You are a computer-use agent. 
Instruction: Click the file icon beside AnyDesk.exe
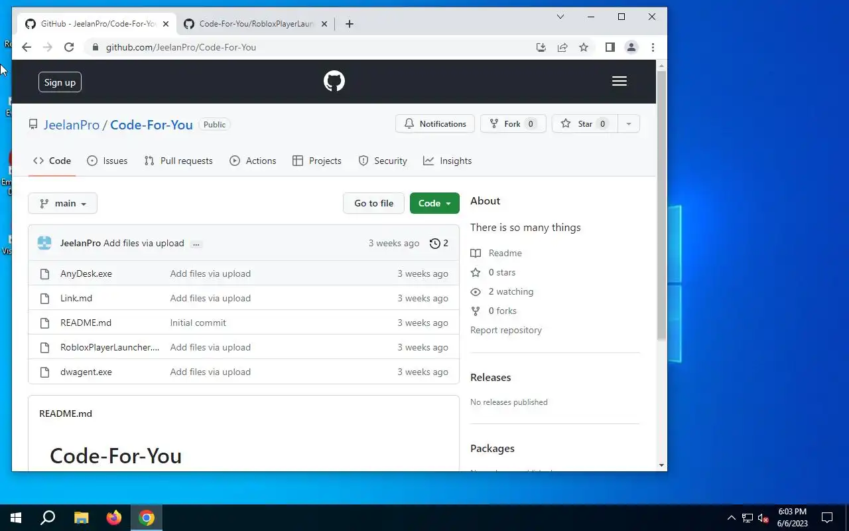(44, 273)
